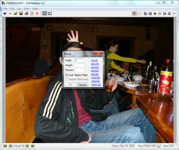
Task: Print the photo using the printer icon
Action: pyautogui.click(x=26, y=13)
